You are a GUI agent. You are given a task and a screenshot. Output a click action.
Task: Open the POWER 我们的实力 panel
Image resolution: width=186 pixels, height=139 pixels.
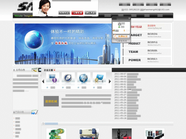[x=147, y=60]
